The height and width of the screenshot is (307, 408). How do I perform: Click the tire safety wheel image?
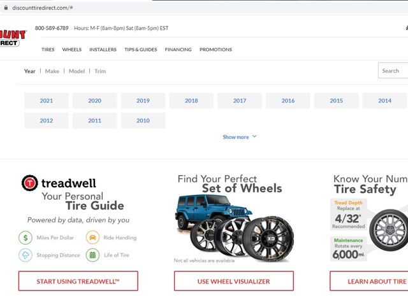click(x=388, y=230)
